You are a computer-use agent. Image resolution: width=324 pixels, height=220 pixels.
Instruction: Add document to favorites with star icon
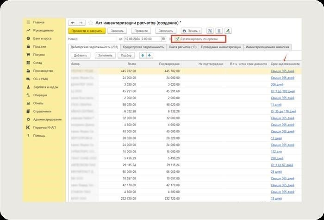(x=91, y=23)
